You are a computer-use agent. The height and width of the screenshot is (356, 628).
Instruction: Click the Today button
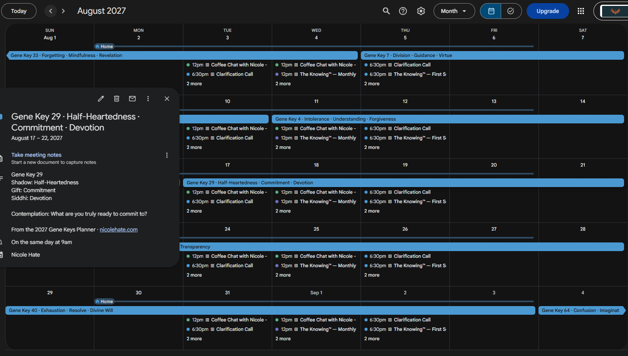(x=19, y=11)
